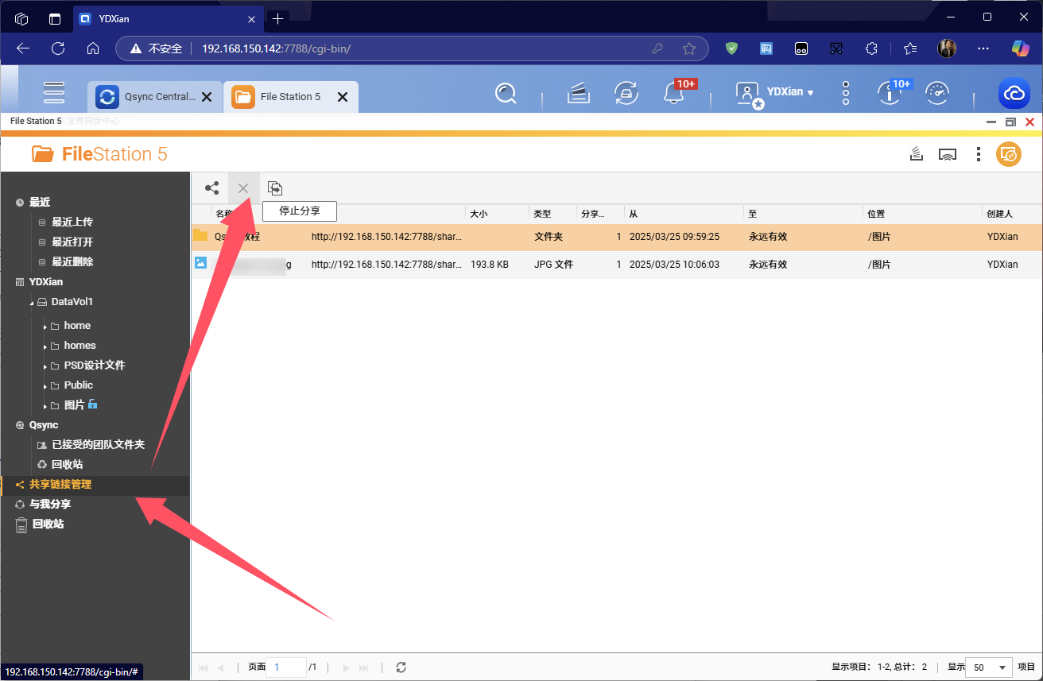This screenshot has height=681, width=1043.
Task: Open 已接受的团队文件夹 under Qsync
Action: pos(98,445)
